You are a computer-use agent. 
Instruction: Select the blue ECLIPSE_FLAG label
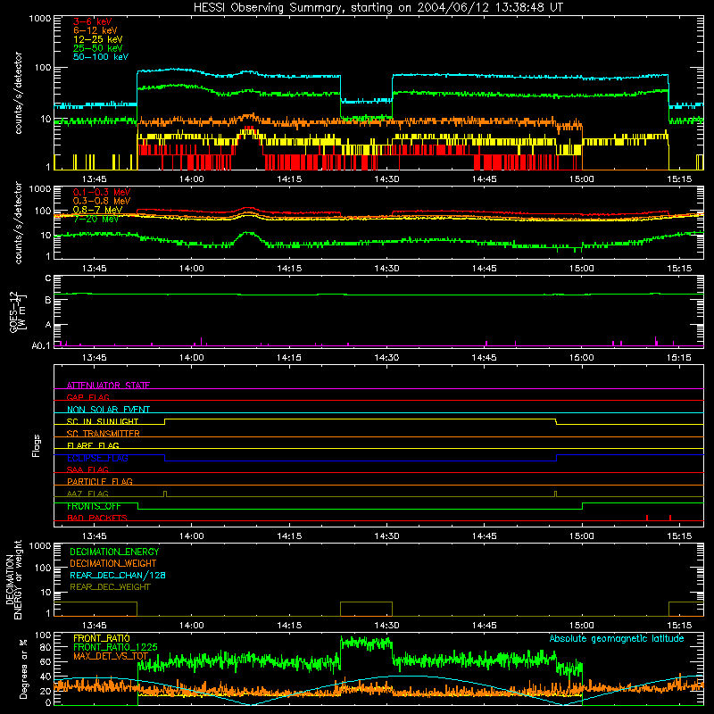point(97,458)
